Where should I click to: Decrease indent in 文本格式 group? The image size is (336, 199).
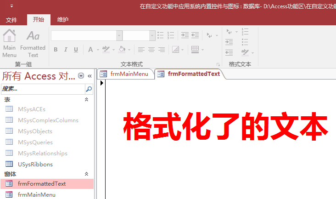click(x=195, y=35)
